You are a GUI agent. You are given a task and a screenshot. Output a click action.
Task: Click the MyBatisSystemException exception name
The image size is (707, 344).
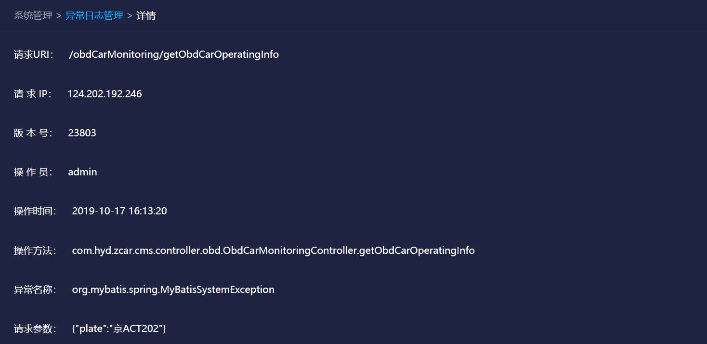[x=172, y=289]
